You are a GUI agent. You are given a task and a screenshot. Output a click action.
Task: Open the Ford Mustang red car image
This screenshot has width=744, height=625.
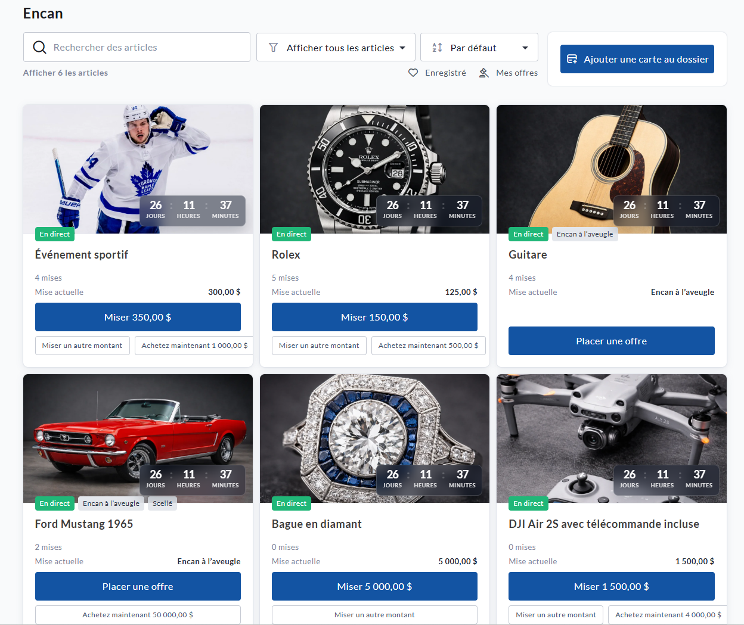tap(138, 439)
